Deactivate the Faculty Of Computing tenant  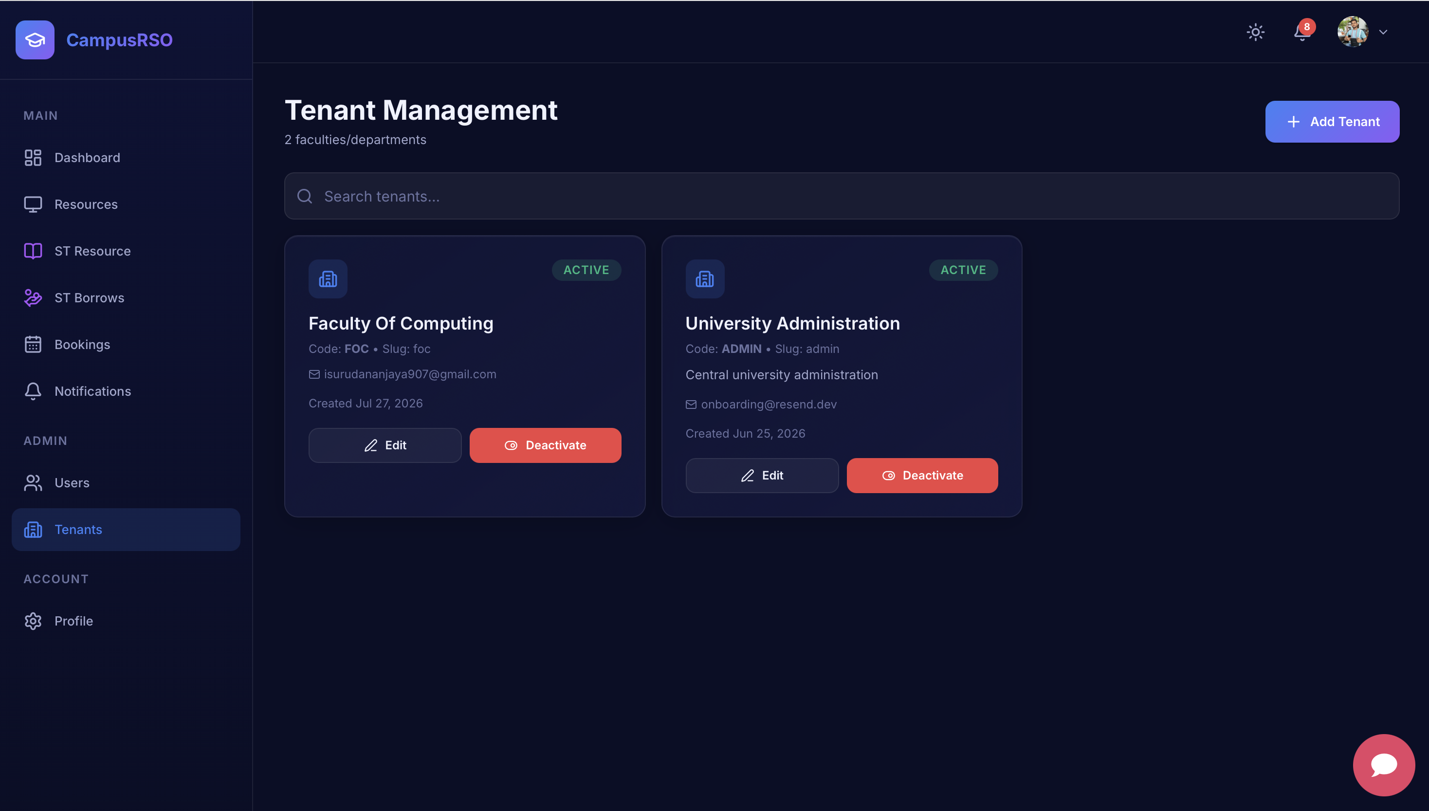[545, 445]
